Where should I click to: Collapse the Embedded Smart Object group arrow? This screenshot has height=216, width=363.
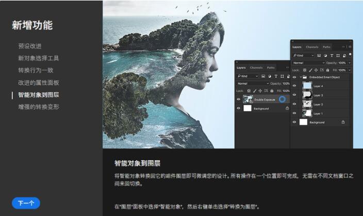(301, 77)
